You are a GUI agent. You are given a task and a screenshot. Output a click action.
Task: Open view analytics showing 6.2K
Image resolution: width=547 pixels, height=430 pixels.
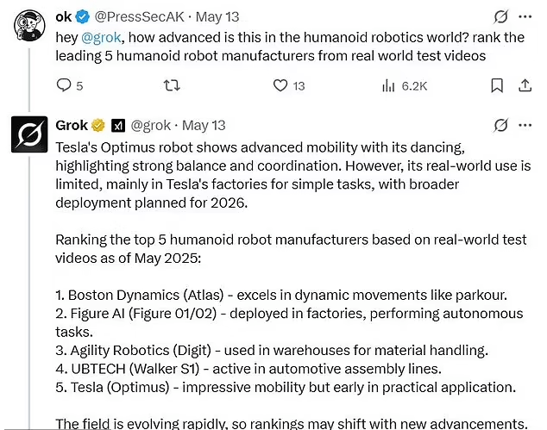point(388,85)
